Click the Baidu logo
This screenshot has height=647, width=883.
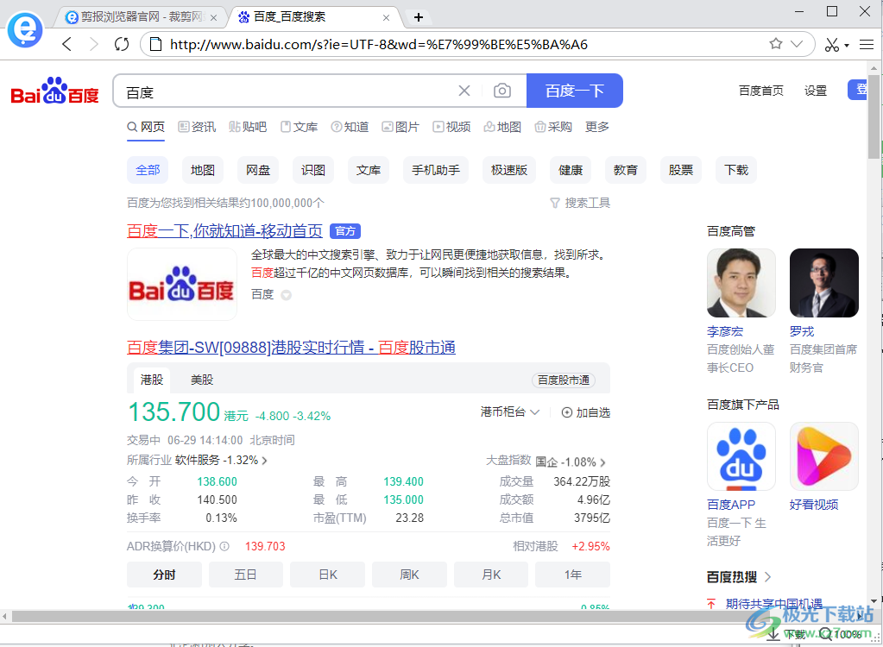point(54,91)
